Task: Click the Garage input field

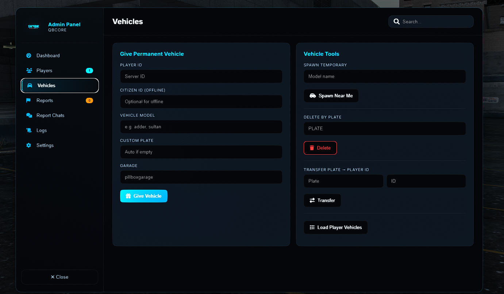Action: point(201,177)
